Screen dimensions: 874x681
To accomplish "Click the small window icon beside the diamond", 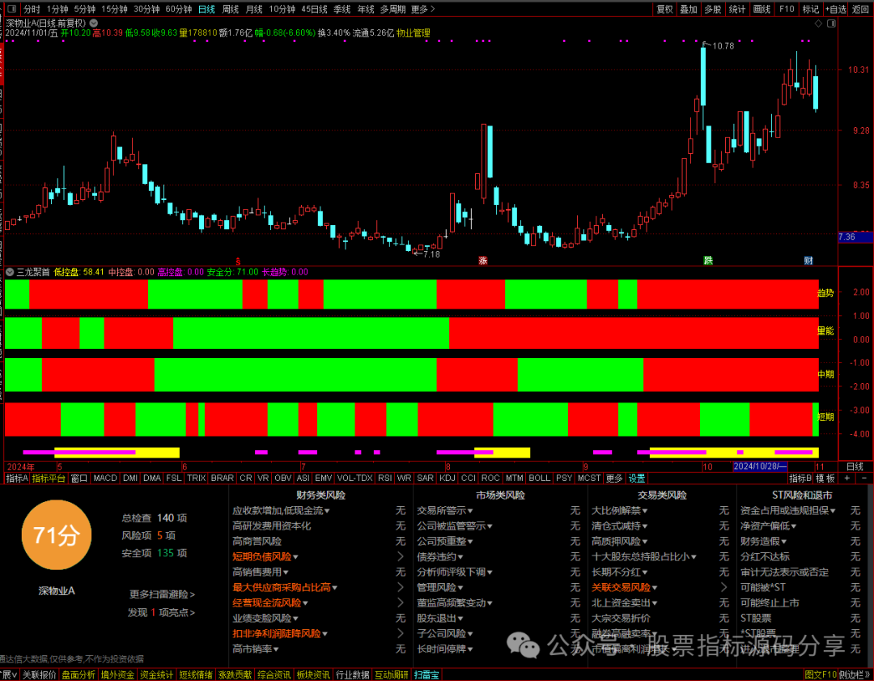I will point(832,23).
